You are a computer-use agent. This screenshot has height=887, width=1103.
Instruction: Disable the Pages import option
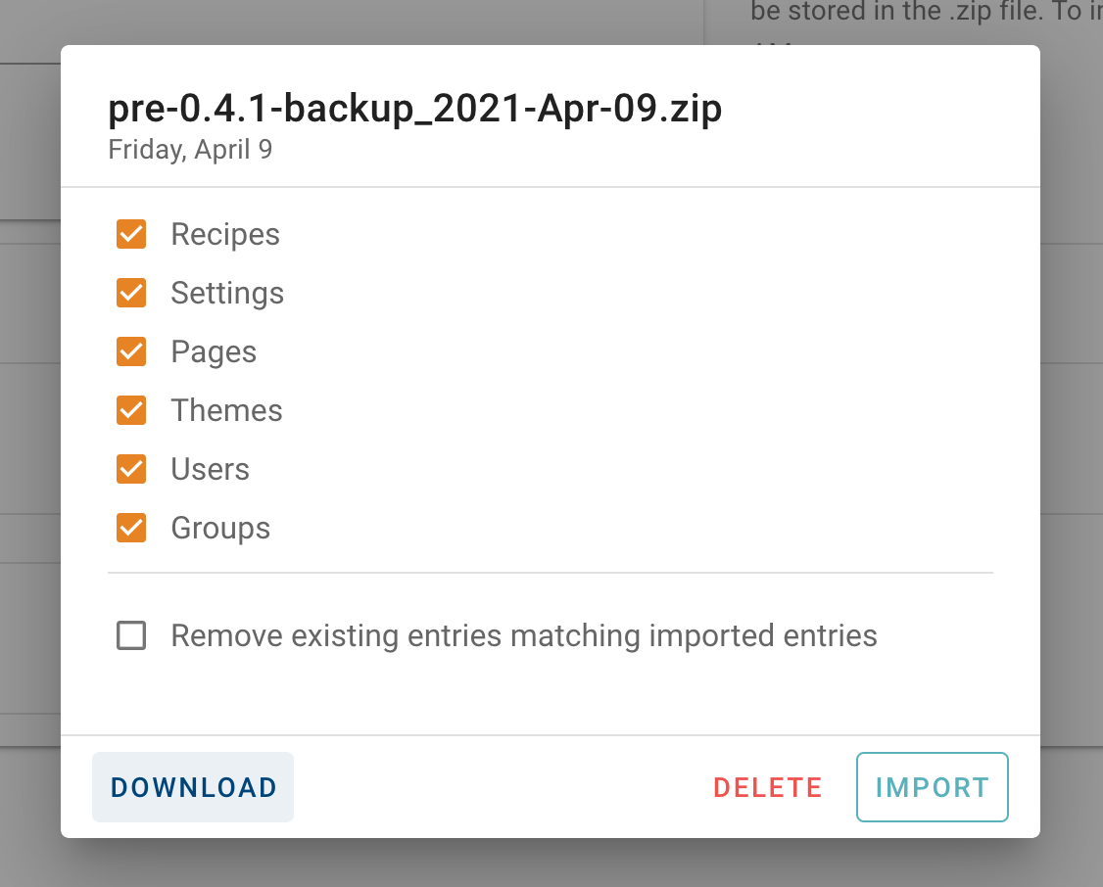point(131,351)
